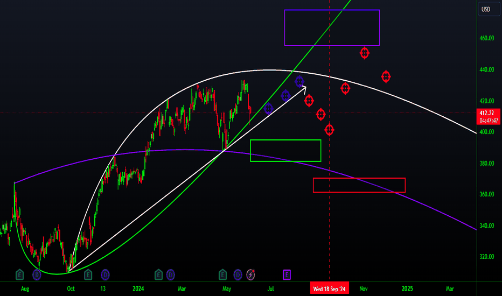
Task: Open the earnings E icon right of Oct
Action: 88,274
